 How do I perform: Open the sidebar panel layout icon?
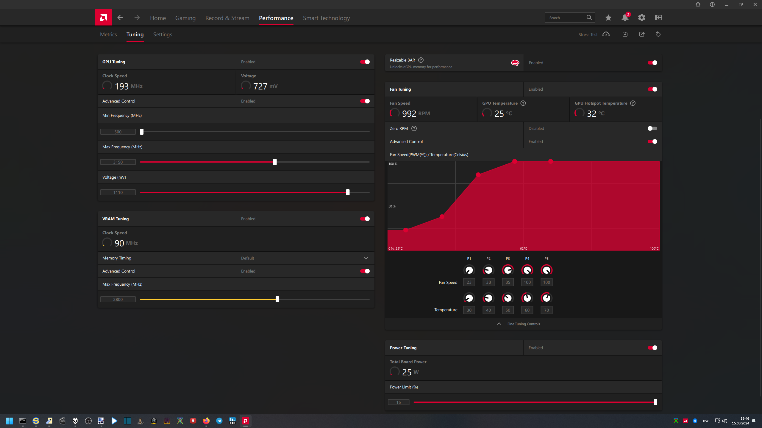(658, 18)
